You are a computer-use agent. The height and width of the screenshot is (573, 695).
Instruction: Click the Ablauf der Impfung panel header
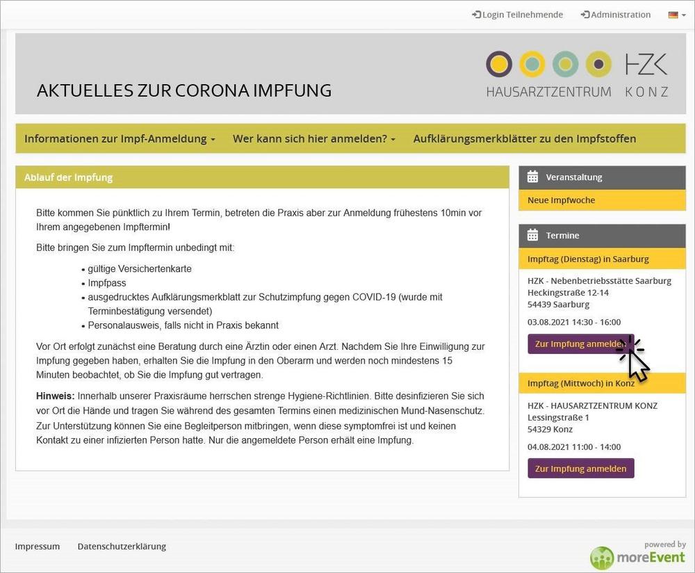[263, 177]
